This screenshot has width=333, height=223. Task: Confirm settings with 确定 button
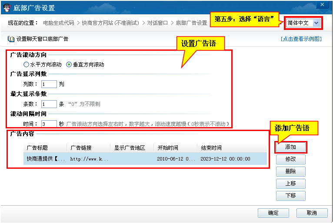[x=273, y=213]
